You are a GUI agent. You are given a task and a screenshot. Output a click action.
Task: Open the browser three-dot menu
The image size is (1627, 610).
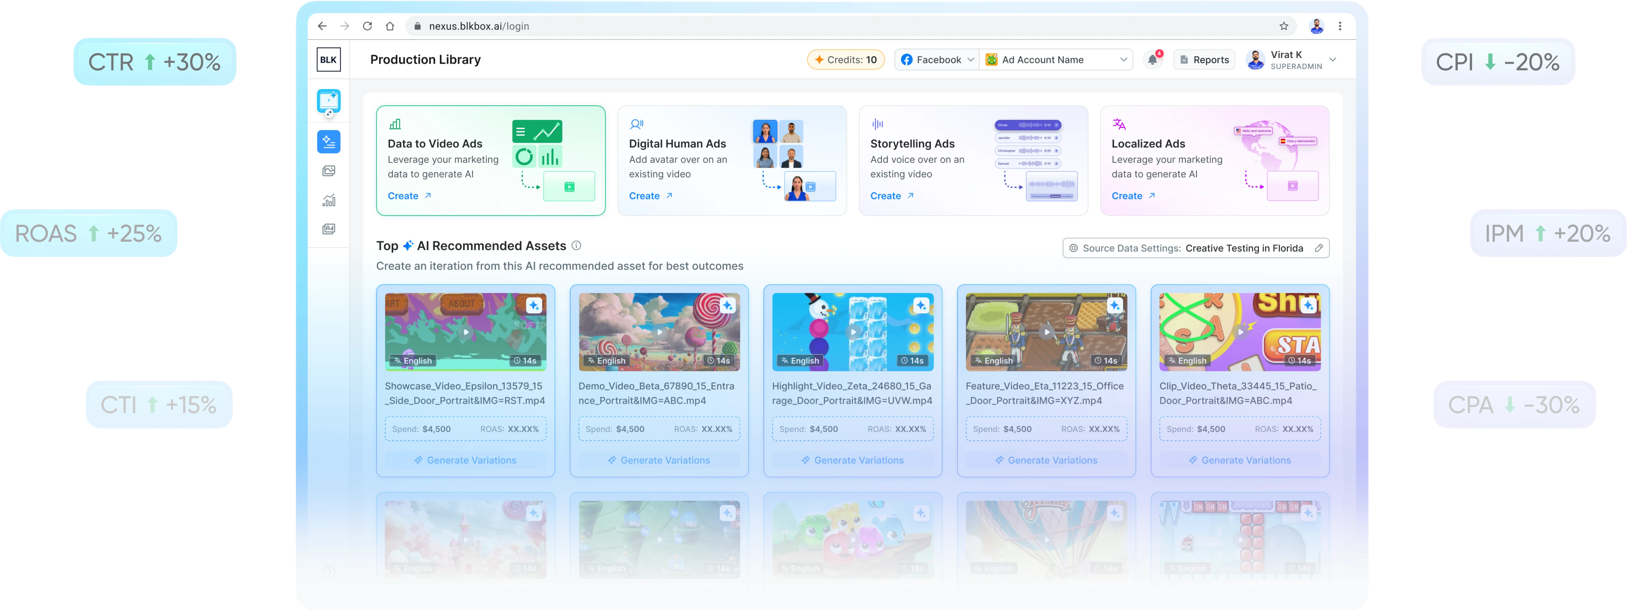1340,26
